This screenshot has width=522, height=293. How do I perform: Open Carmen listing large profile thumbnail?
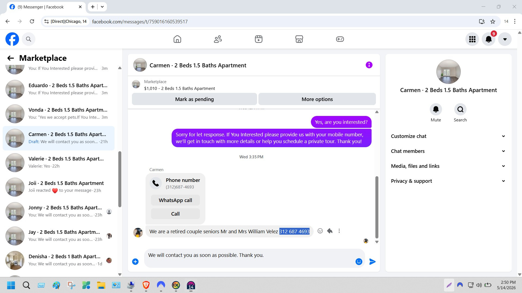(448, 72)
